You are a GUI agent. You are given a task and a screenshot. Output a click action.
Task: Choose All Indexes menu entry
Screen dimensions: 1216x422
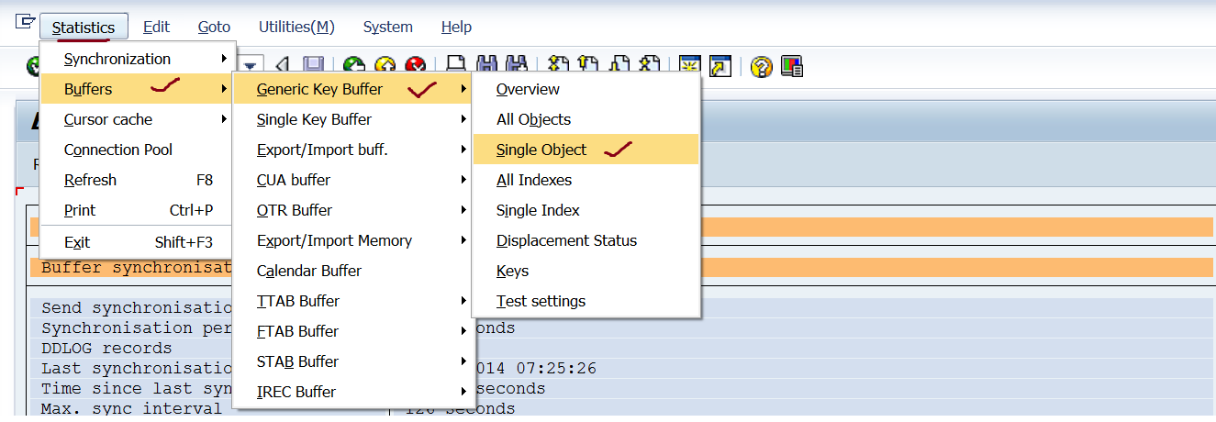pyautogui.click(x=586, y=180)
